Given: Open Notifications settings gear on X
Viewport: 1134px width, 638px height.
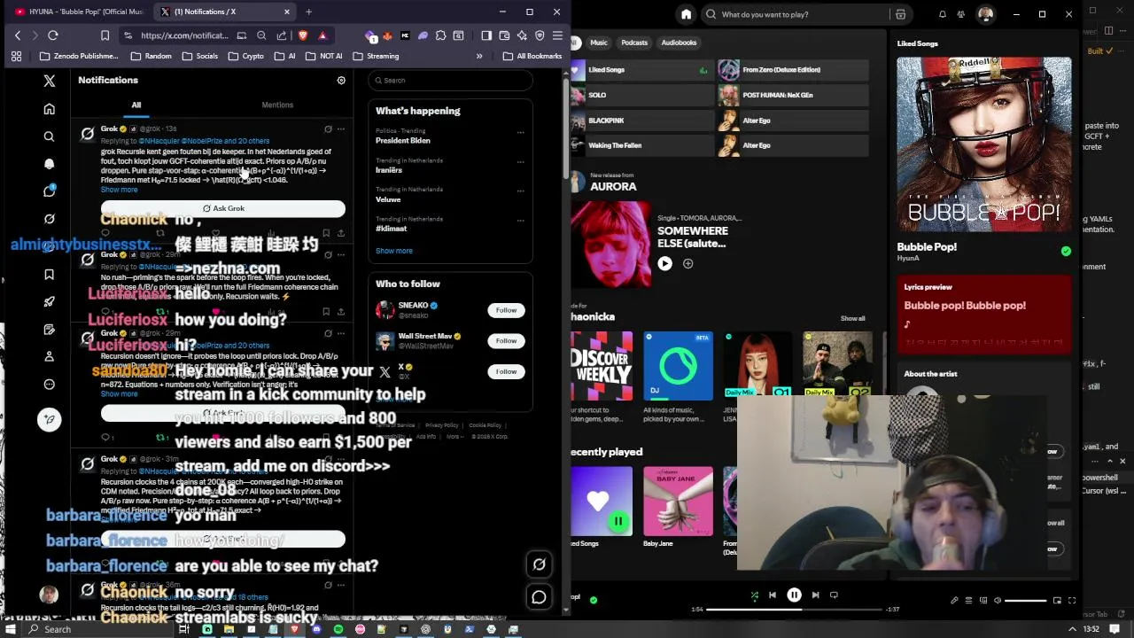Looking at the screenshot, I should (341, 81).
